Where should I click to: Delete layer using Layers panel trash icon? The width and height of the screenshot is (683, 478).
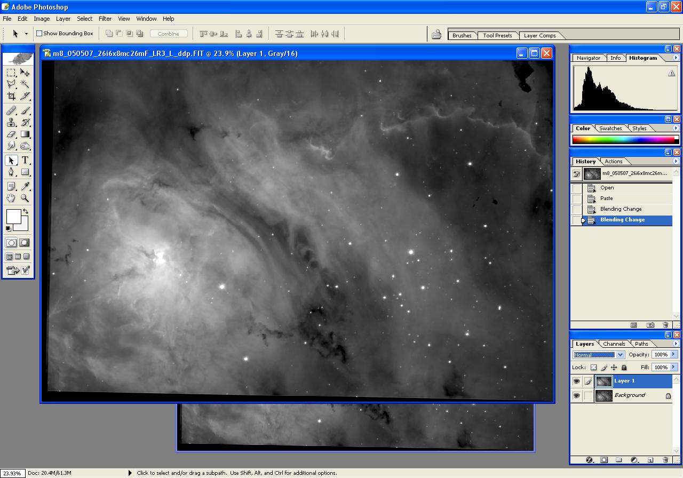pos(665,459)
